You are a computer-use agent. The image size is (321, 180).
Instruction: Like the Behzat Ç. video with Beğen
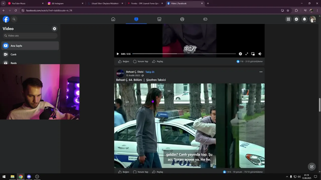[x=124, y=172]
